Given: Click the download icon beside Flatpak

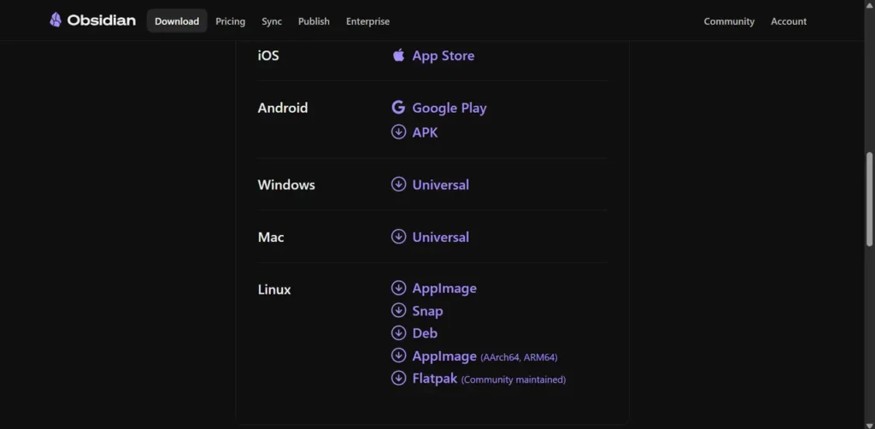Looking at the screenshot, I should point(398,379).
